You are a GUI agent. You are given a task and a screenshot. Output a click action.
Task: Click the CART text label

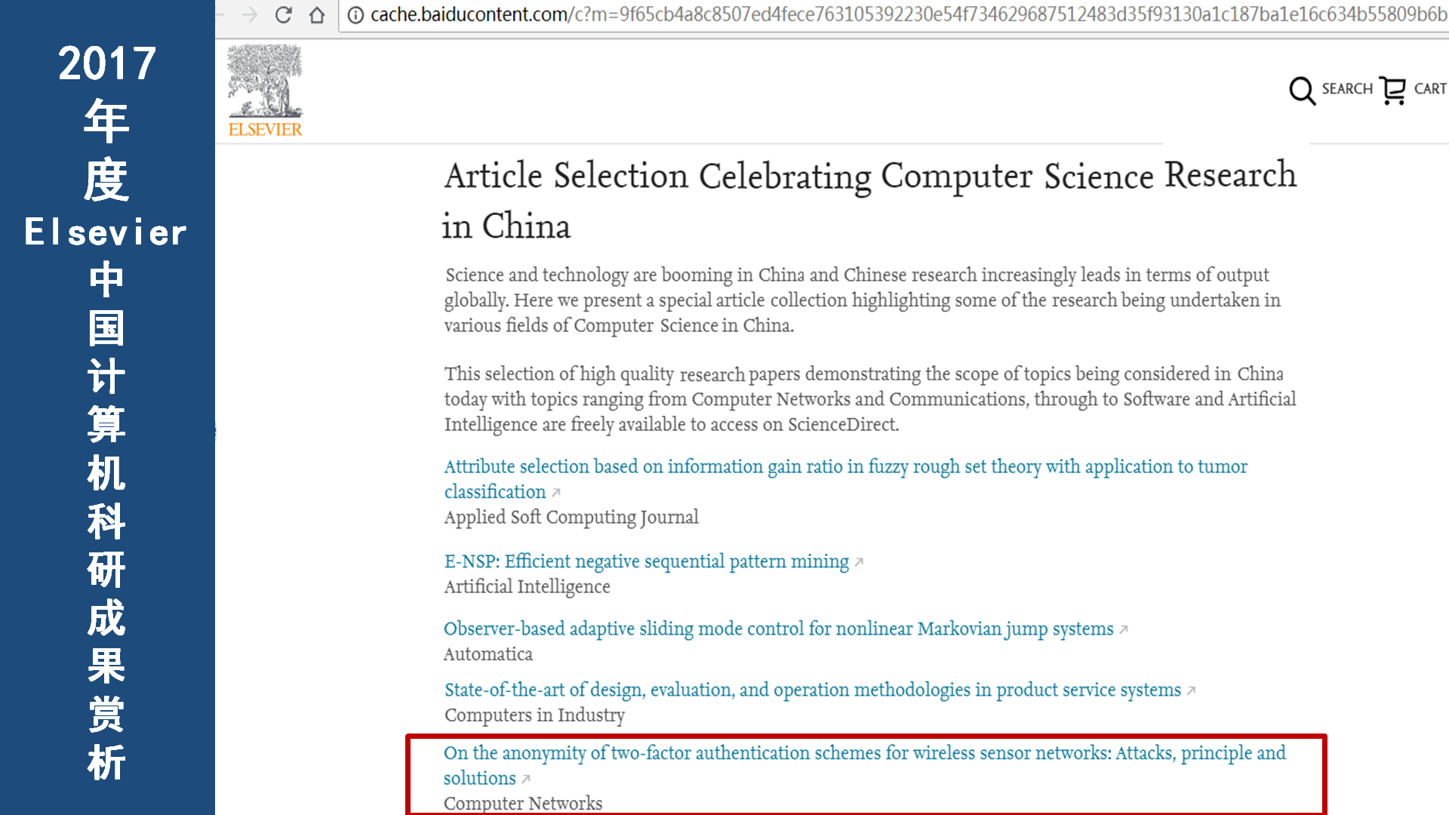[x=1430, y=89]
